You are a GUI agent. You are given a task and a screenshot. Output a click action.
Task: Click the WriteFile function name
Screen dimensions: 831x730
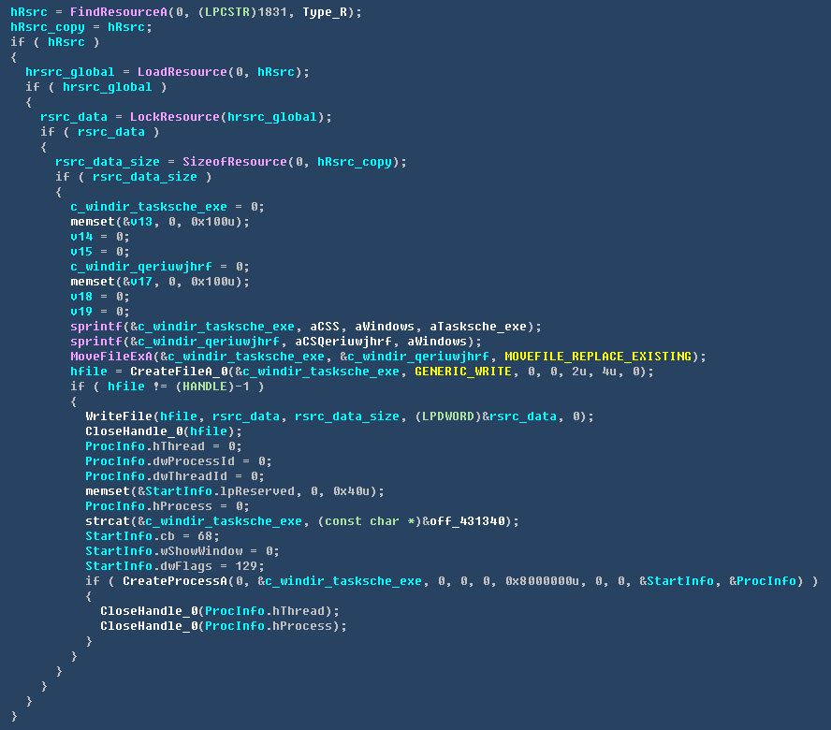[119, 416]
